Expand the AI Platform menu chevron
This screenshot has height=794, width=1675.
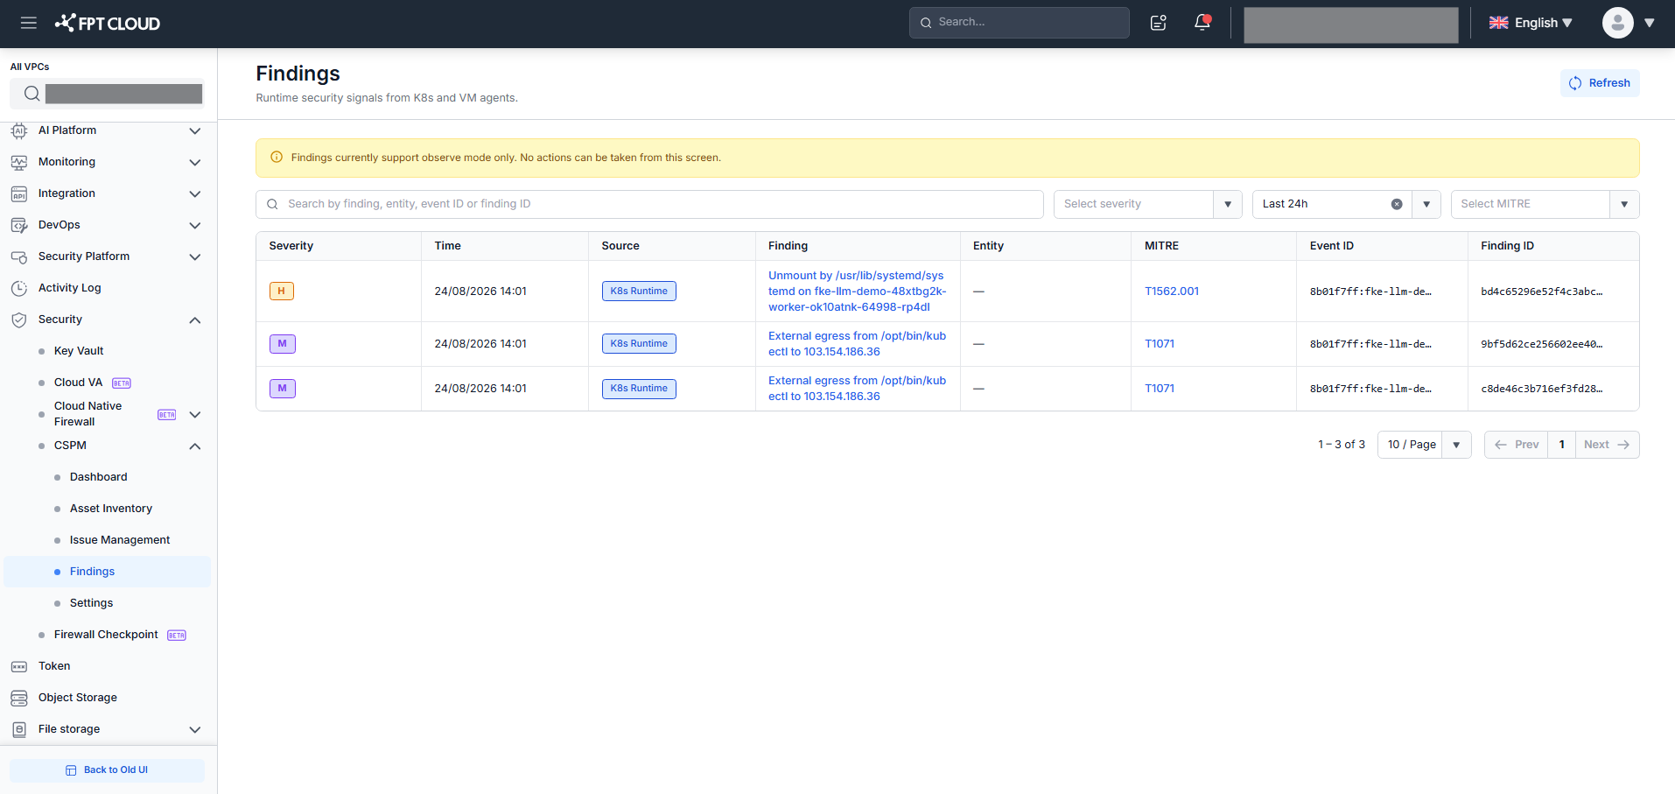pos(195,130)
